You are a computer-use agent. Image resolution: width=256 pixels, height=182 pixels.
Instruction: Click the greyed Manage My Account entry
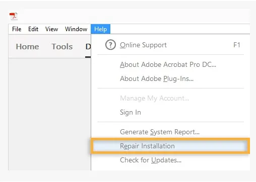tap(170, 98)
